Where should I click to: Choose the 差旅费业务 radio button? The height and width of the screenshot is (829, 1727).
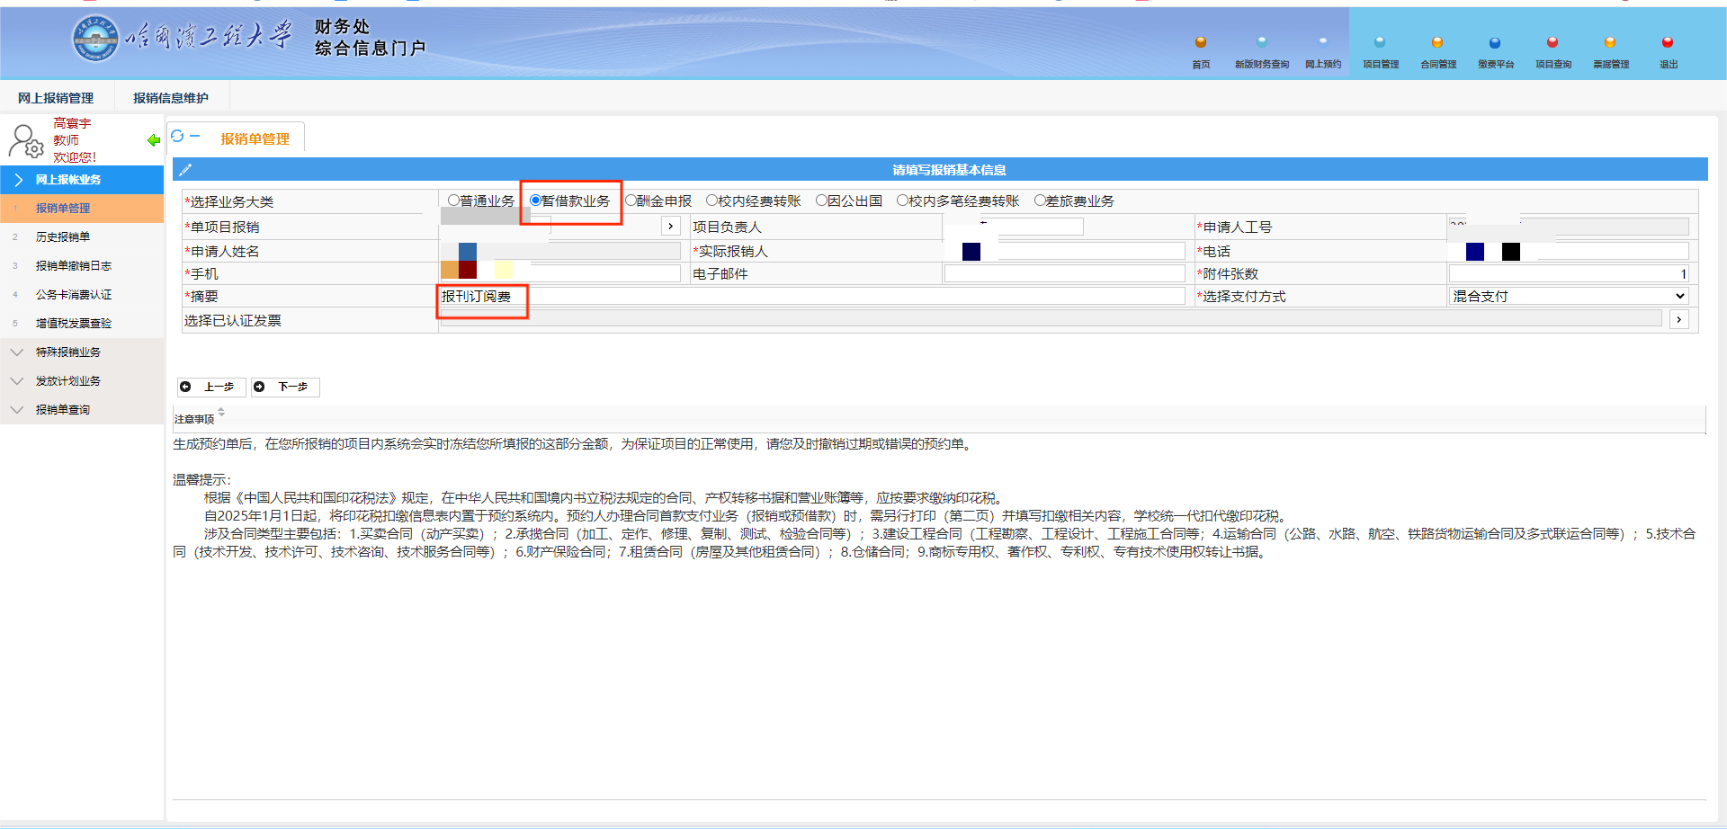[1040, 201]
